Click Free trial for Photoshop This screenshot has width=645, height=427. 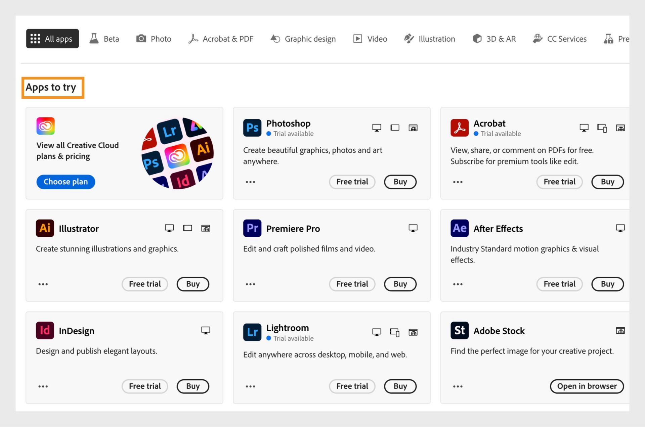[352, 181]
